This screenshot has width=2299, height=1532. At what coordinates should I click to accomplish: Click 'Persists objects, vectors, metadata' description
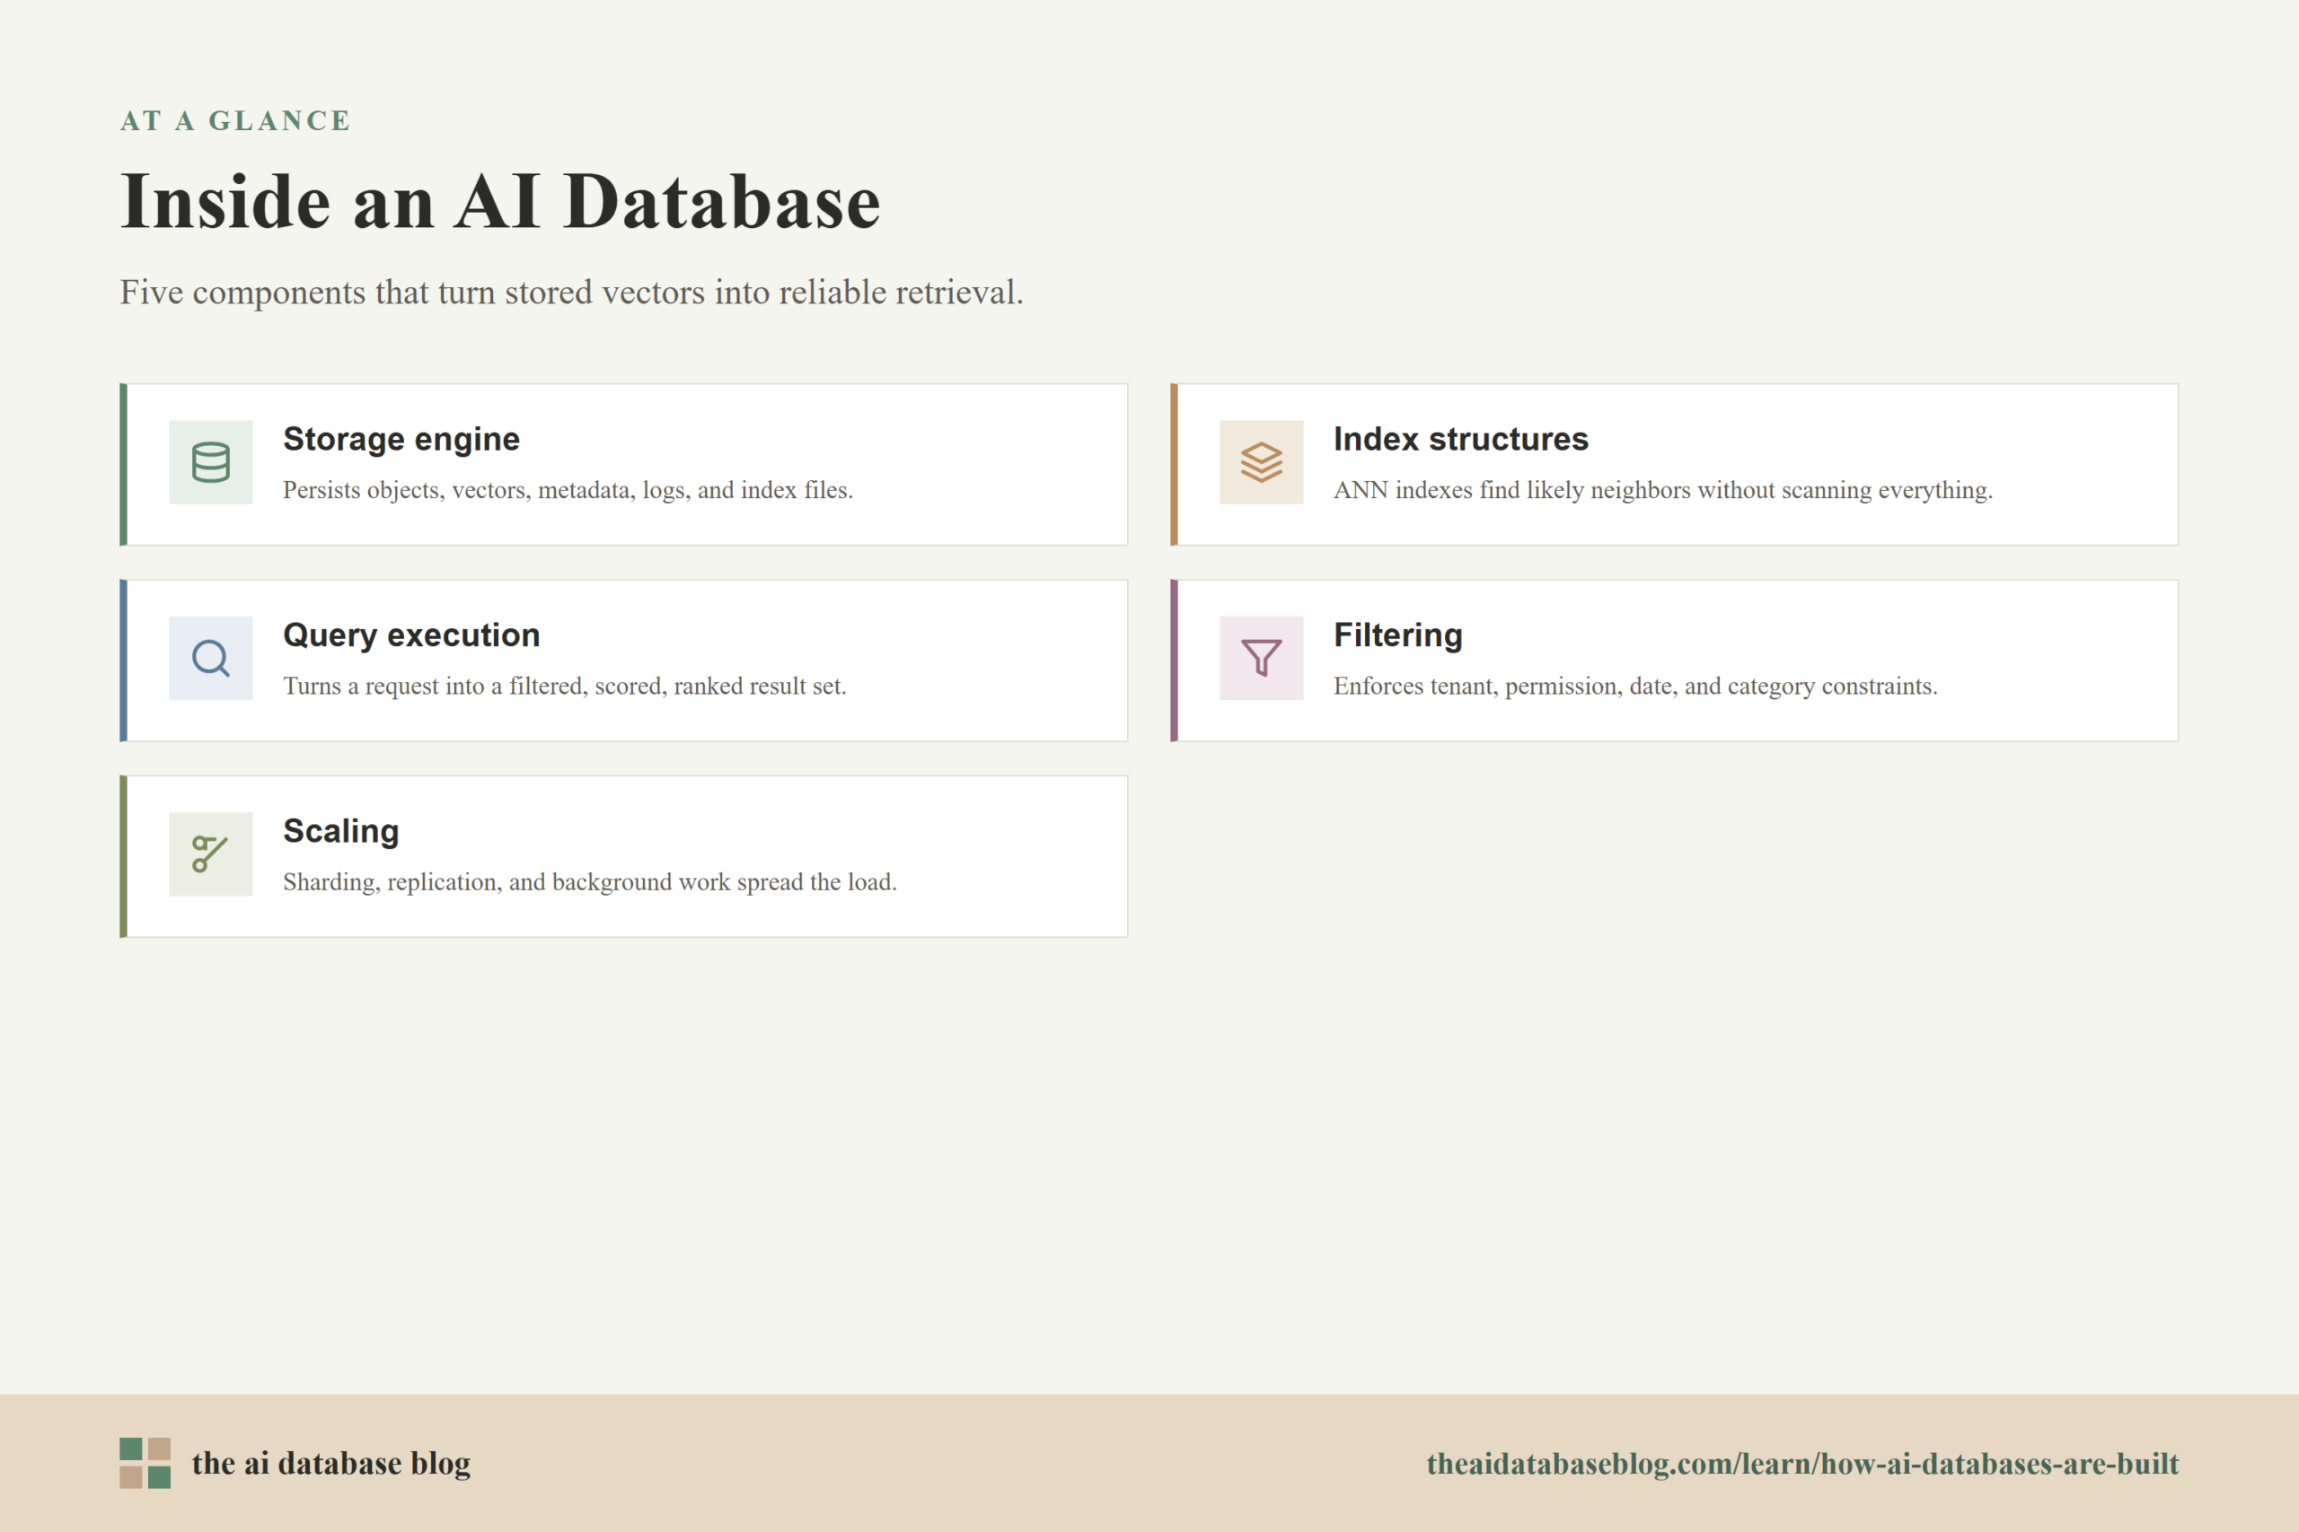point(568,491)
